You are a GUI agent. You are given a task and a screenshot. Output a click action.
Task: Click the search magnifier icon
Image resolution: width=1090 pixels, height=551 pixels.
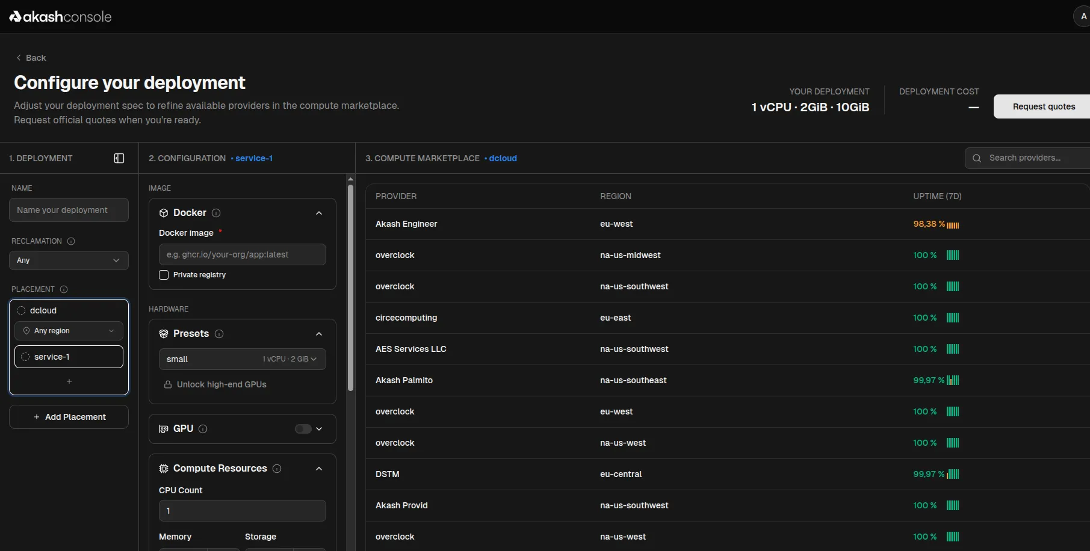(x=977, y=158)
